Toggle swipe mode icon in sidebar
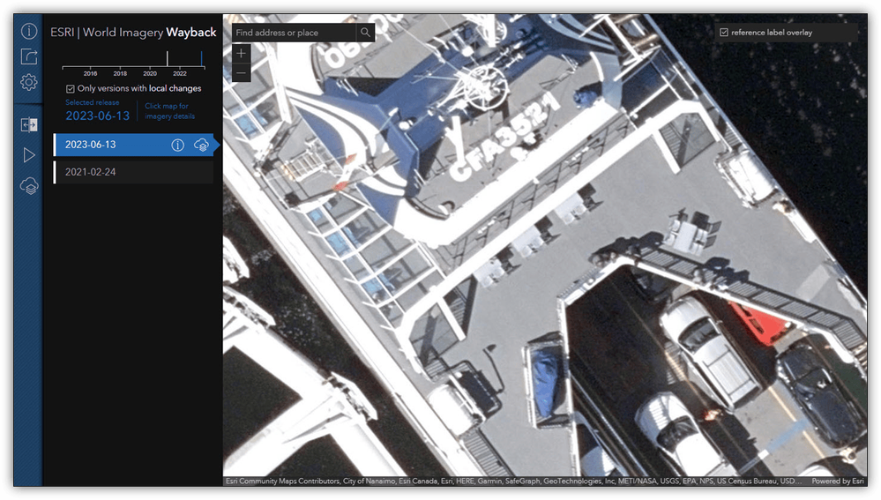Viewport: 881px width, 500px height. pyautogui.click(x=28, y=124)
